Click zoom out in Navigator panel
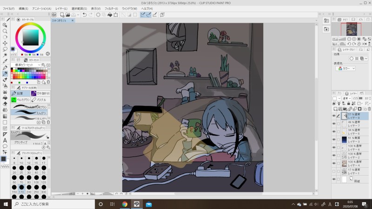The height and width of the screenshot is (209, 372). [349, 39]
